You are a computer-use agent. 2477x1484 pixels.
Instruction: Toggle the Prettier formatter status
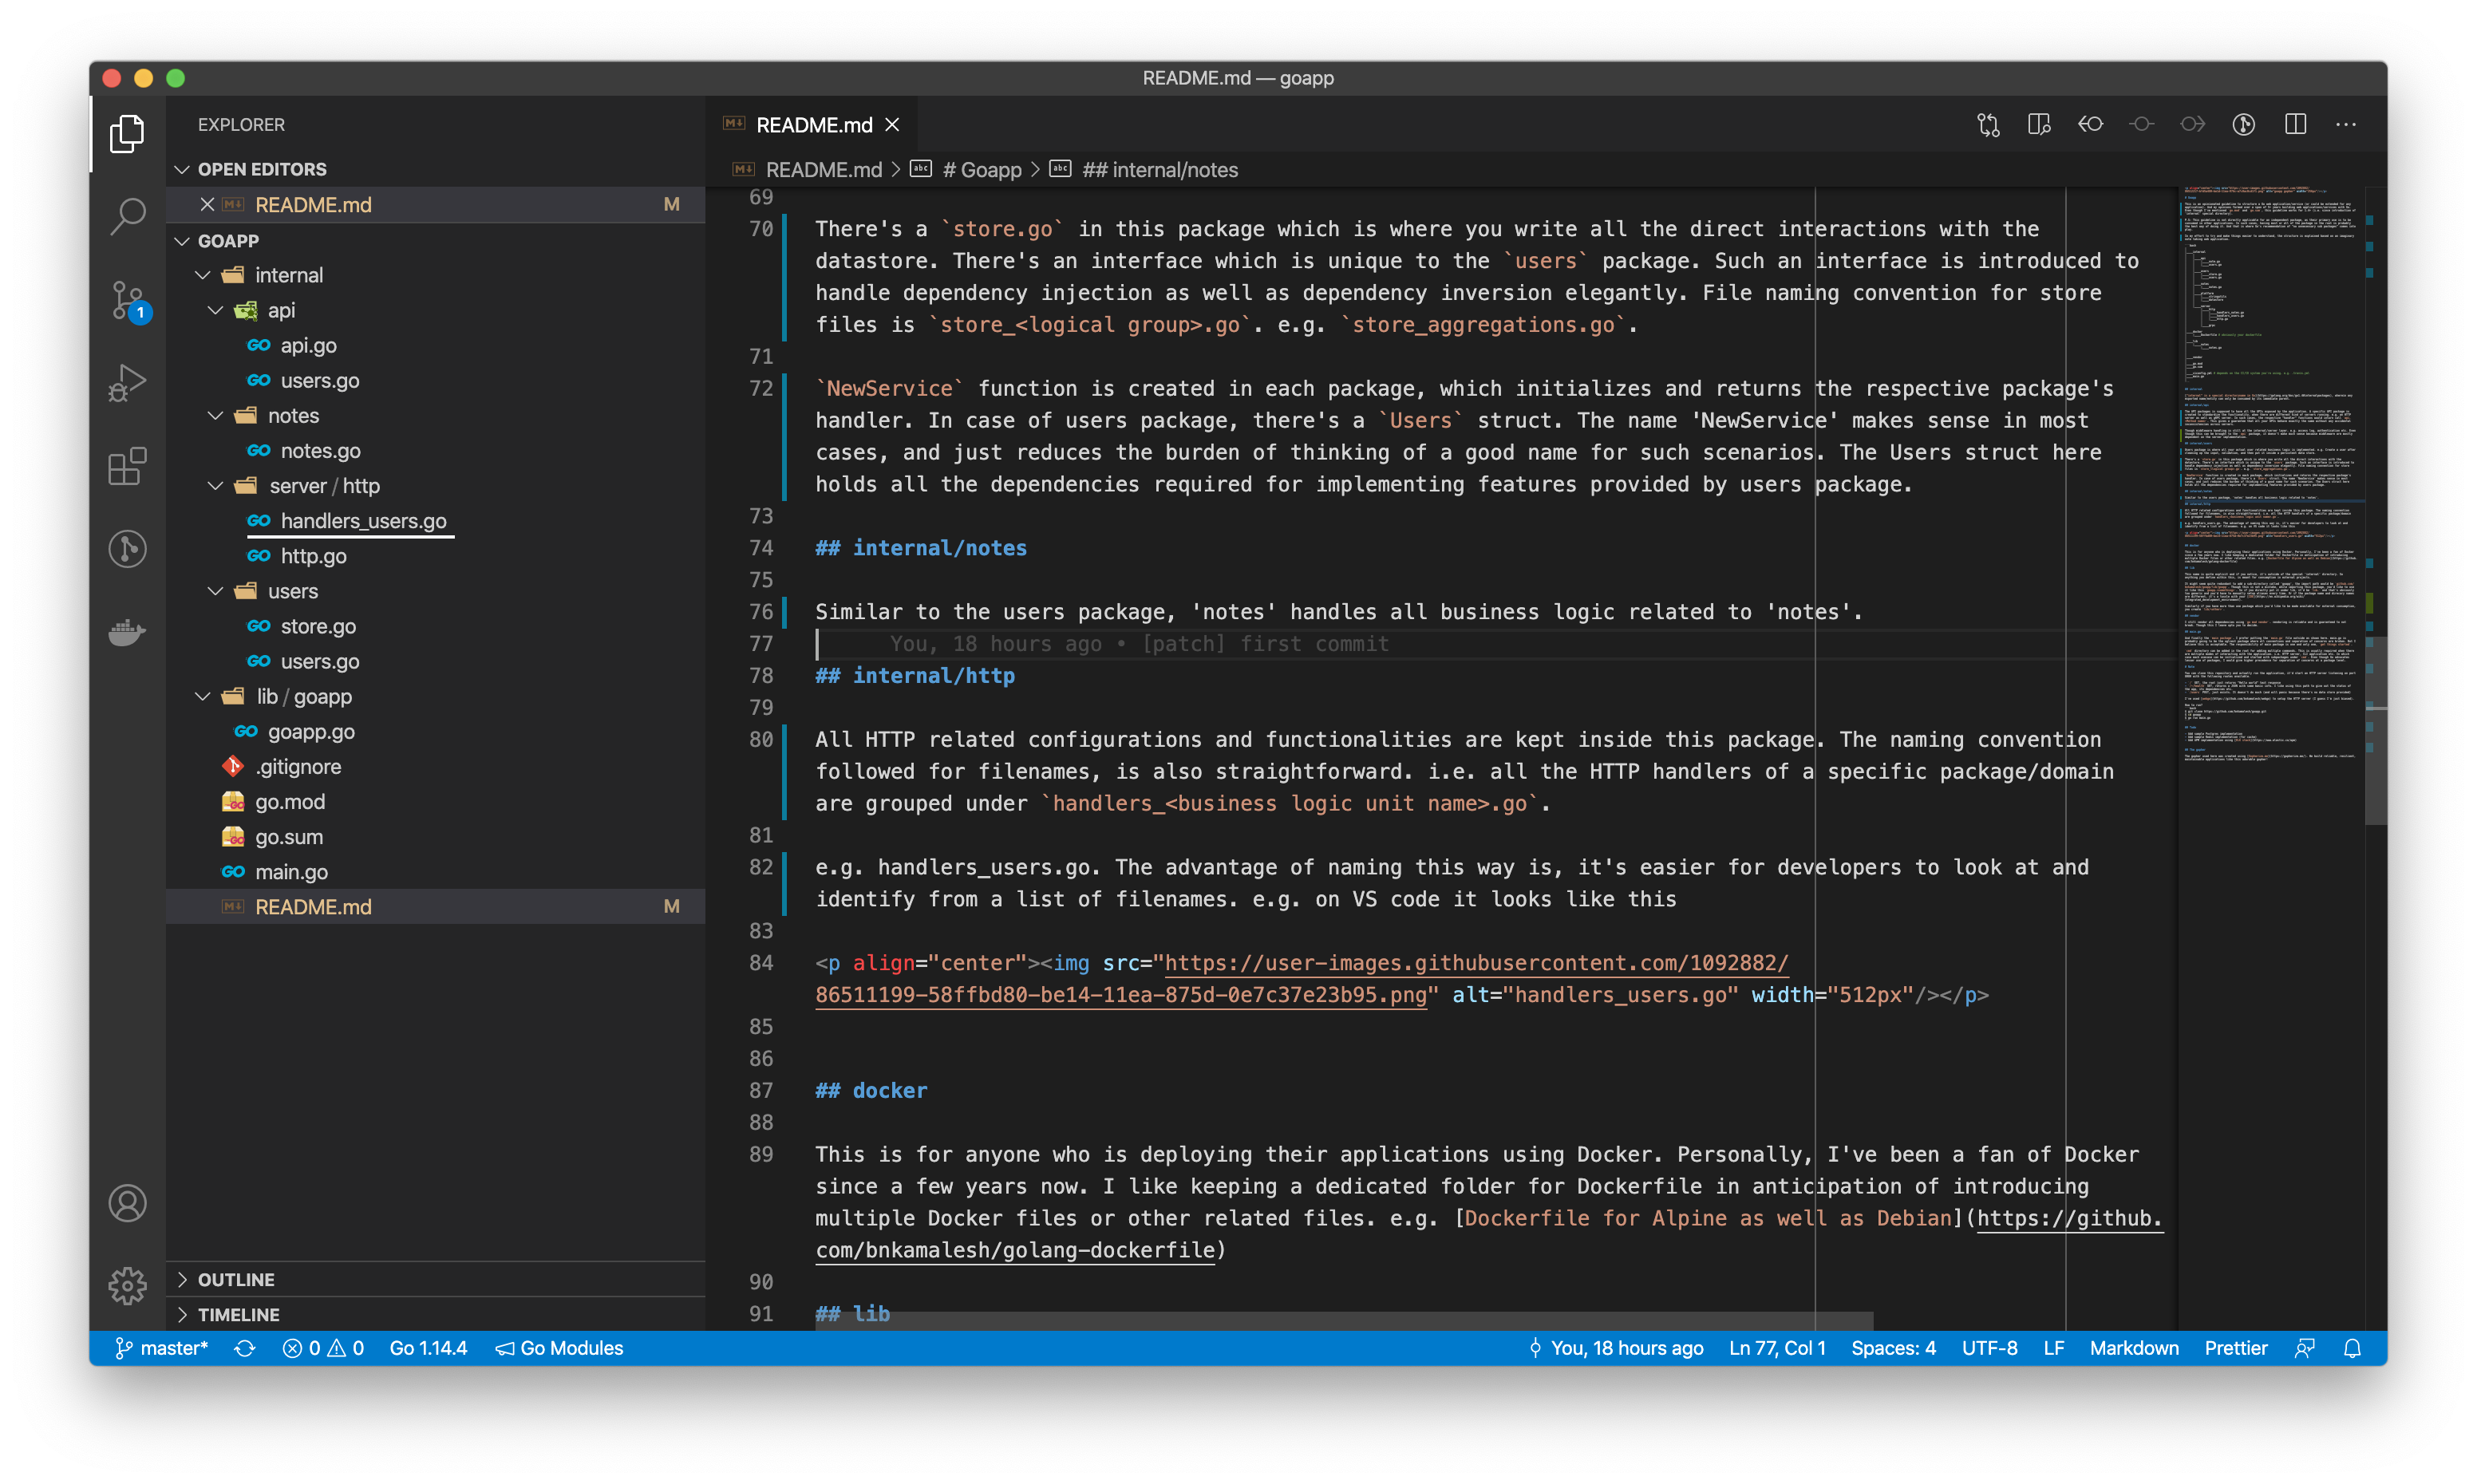(2235, 1348)
